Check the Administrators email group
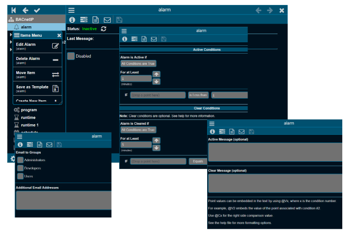 20,160
